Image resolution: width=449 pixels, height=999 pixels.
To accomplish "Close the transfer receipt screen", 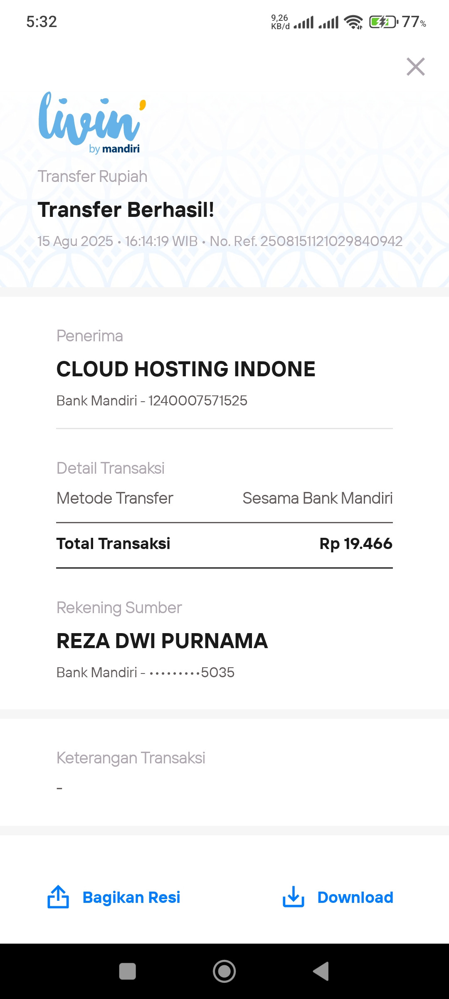I will point(415,67).
